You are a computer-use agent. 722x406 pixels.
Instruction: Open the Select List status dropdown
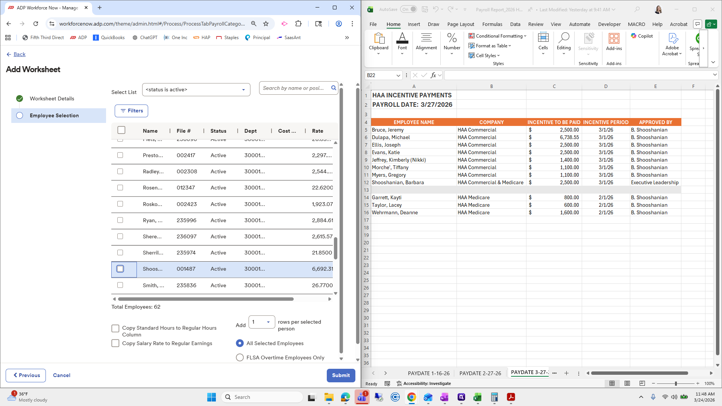pyautogui.click(x=196, y=90)
